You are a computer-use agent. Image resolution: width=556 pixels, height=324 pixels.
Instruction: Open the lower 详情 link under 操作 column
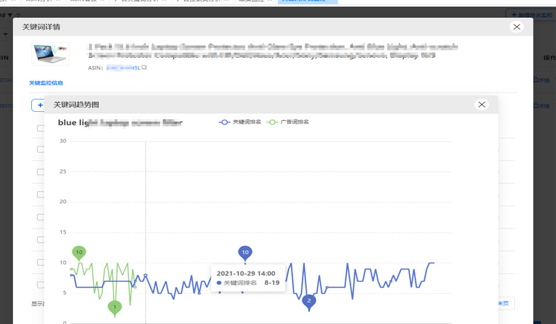tap(542, 106)
